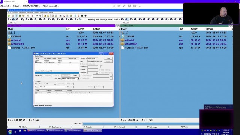The width and height of the screenshot is (240, 135).
Task: Click F6 Áthelyezés button
Action: click(120, 127)
